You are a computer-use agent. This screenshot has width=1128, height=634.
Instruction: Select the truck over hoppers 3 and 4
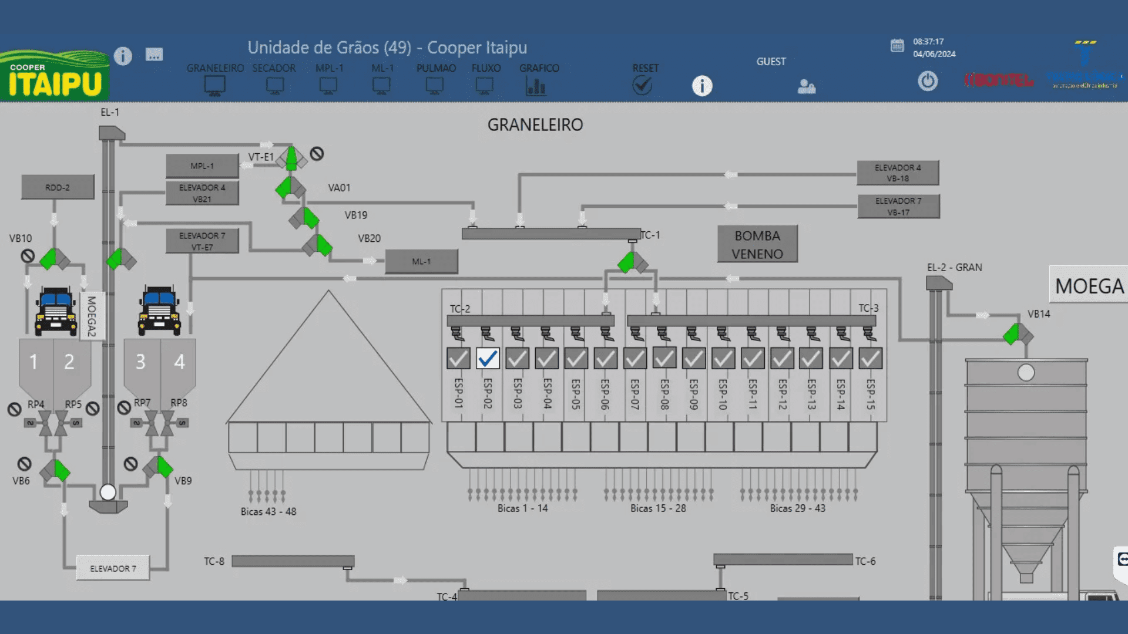point(159,311)
